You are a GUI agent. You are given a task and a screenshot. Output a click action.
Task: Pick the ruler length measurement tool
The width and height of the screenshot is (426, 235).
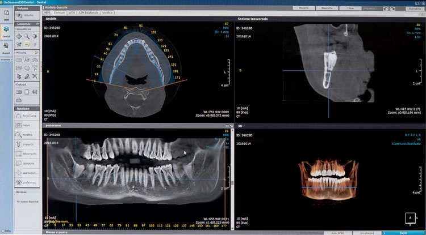point(19,60)
